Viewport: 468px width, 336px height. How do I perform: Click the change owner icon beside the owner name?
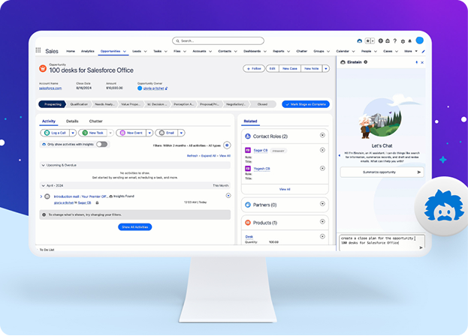click(x=167, y=88)
